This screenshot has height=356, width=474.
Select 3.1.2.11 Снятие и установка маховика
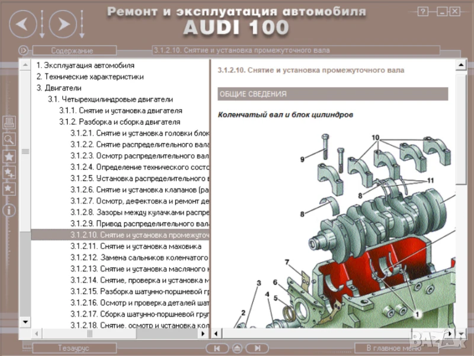136,246
